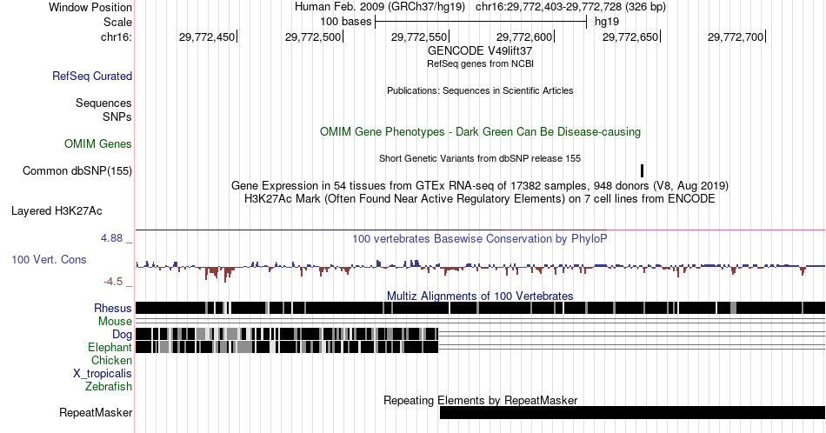Click the Dog alignment label
The height and width of the screenshot is (433, 826).
pos(122,335)
